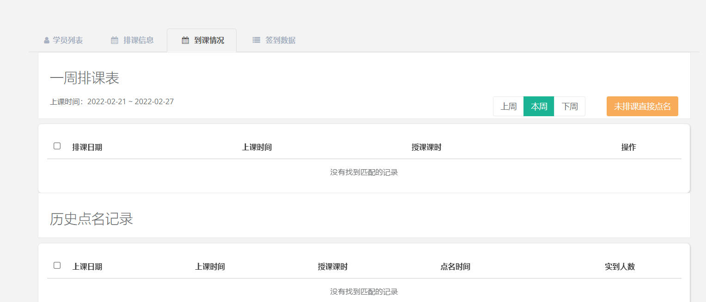The height and width of the screenshot is (302, 706).
Task: Select the 到课情况 tab
Action: (209, 41)
